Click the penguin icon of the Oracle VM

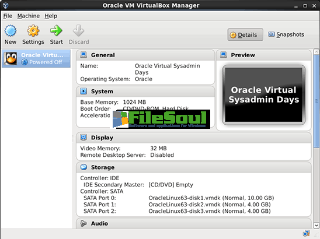coord(11,58)
